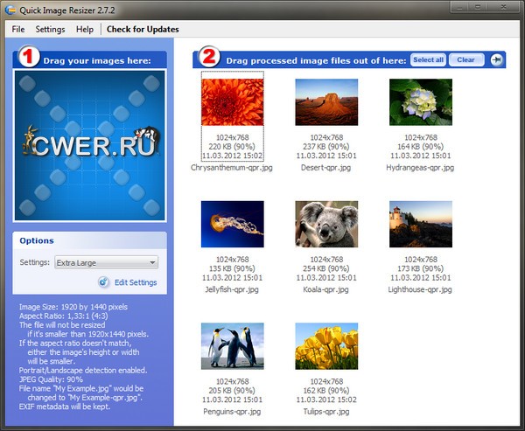Select the Hydrangeas-qpr.jpg thumbnail
The height and width of the screenshot is (431, 525).
coord(420,102)
